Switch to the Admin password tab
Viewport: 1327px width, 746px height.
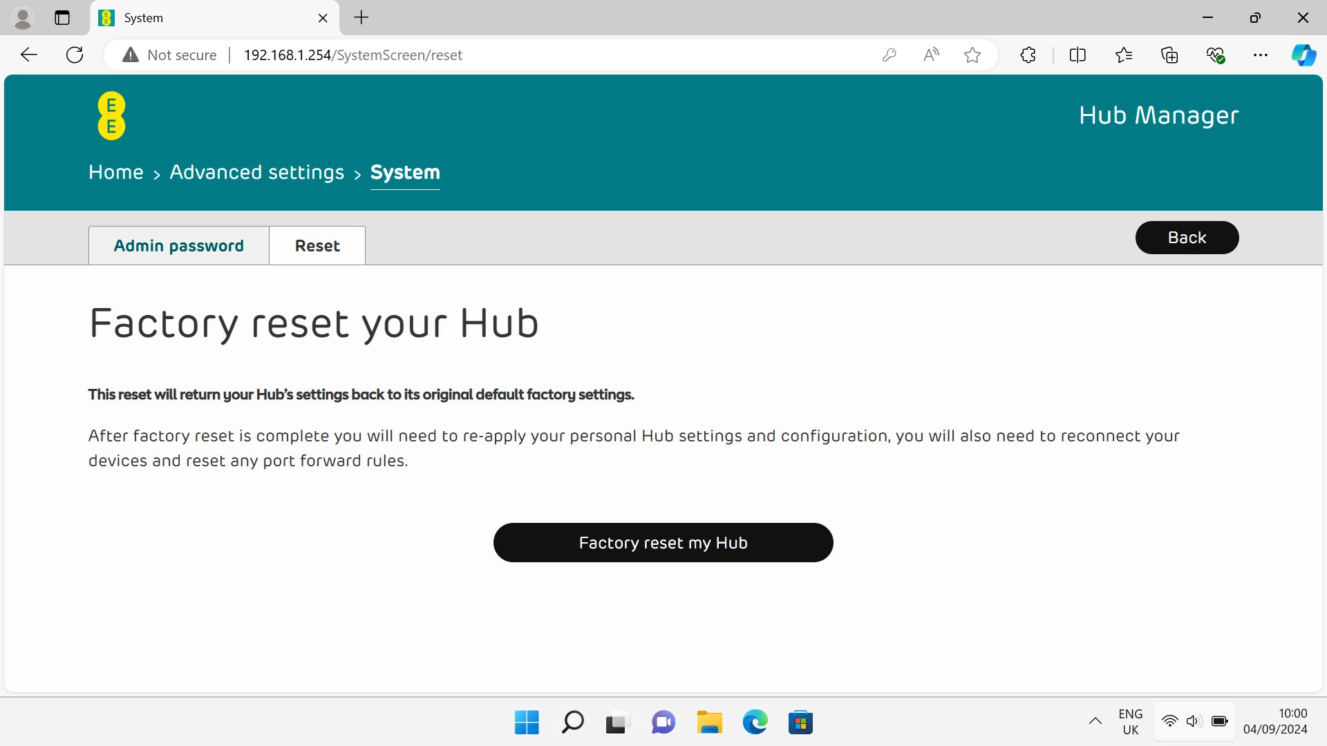point(178,245)
